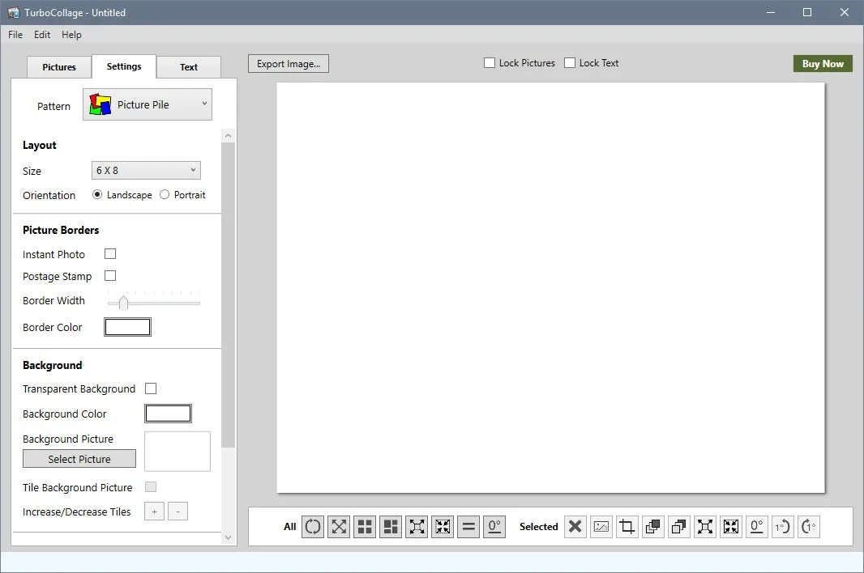Open the File menu
Viewport: 864px width, 573px height.
pos(15,35)
